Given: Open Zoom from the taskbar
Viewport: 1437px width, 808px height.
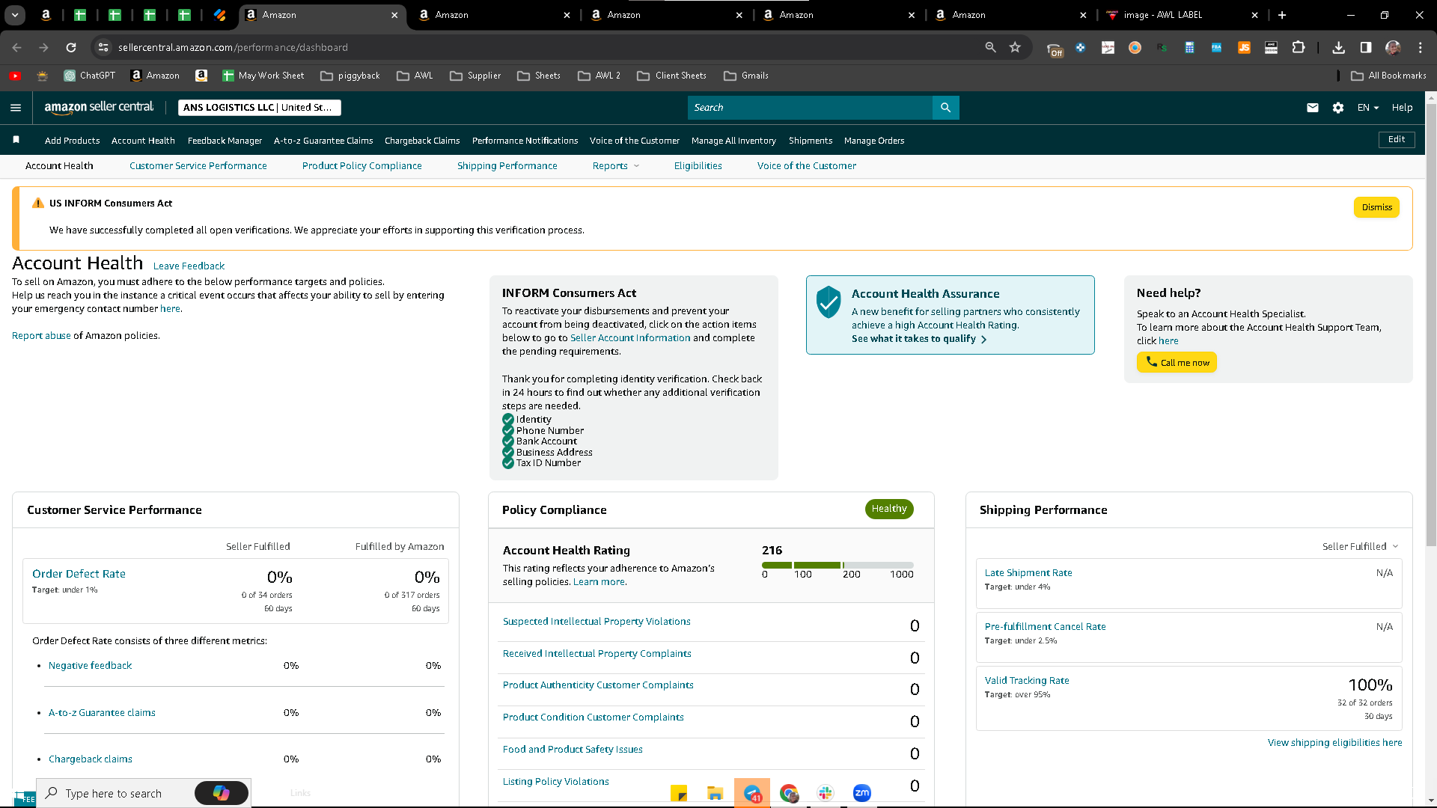Looking at the screenshot, I should point(862,793).
